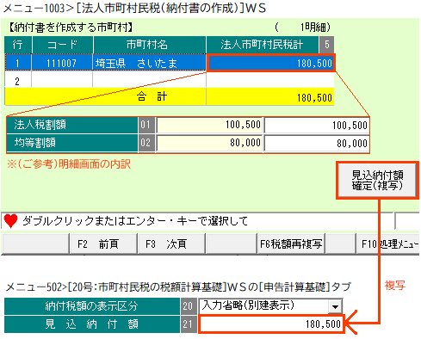Click the 市町村名 column header
This screenshot has width=421, height=339.
[150, 45]
